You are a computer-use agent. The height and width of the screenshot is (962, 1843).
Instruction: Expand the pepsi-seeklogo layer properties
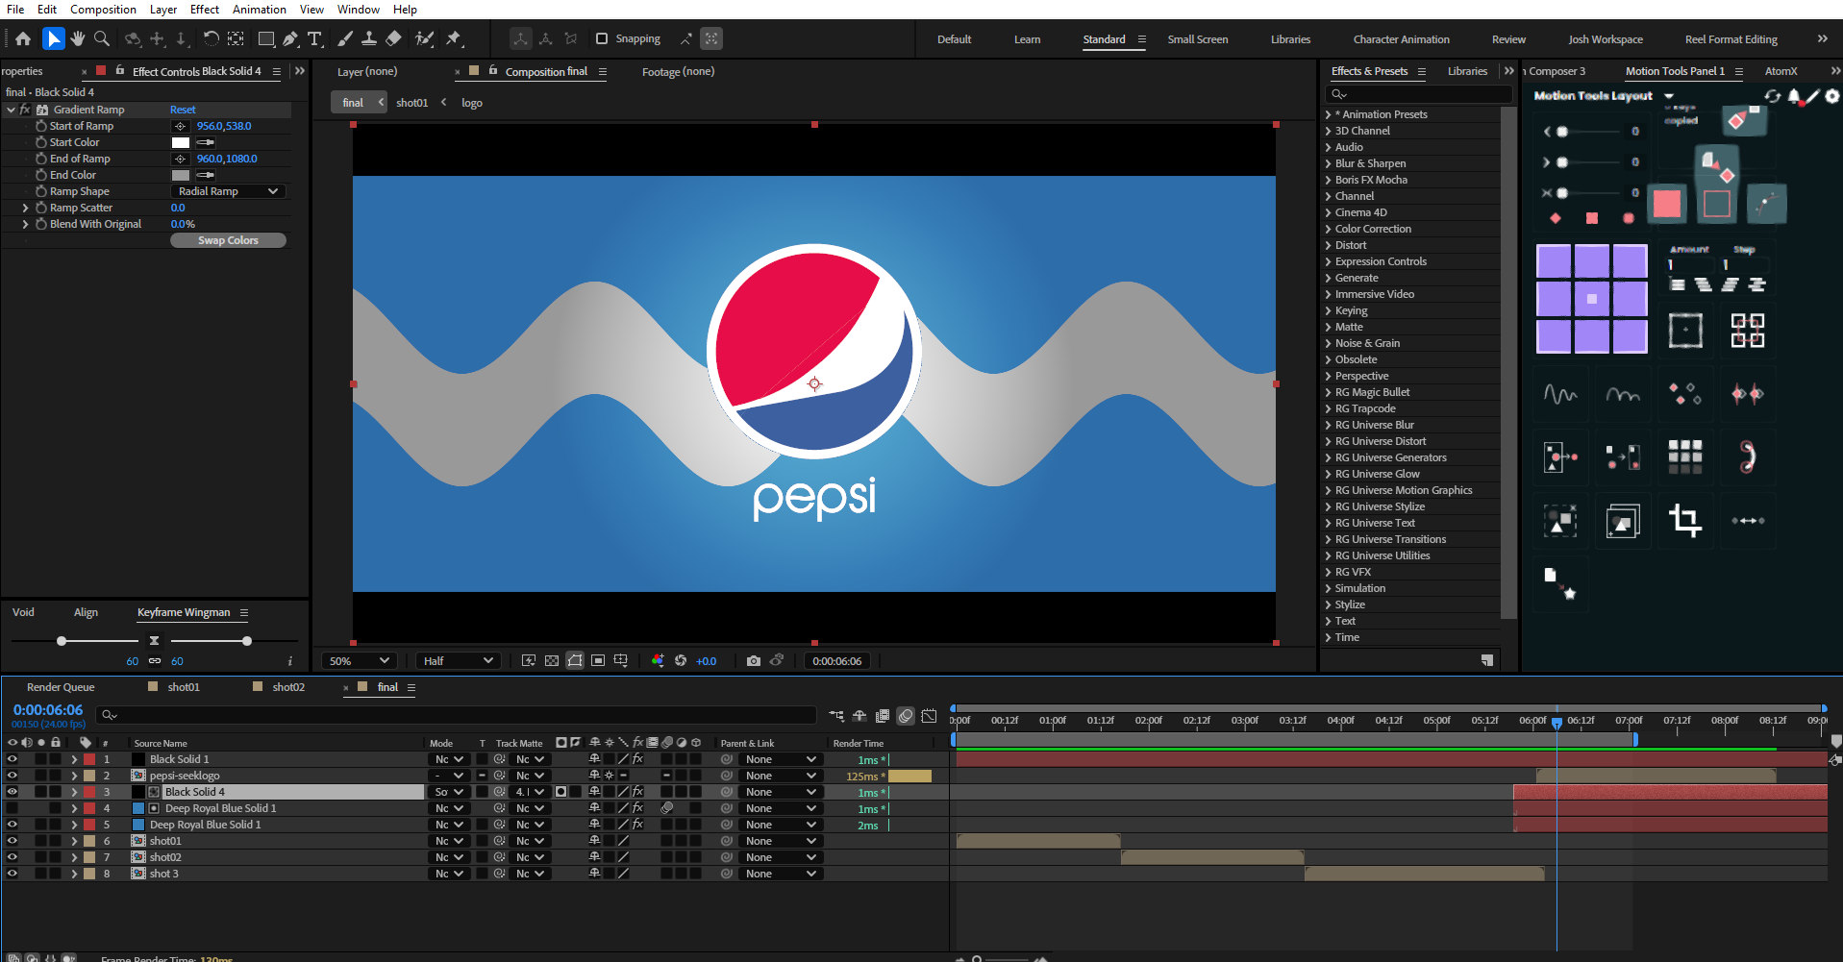click(x=74, y=776)
